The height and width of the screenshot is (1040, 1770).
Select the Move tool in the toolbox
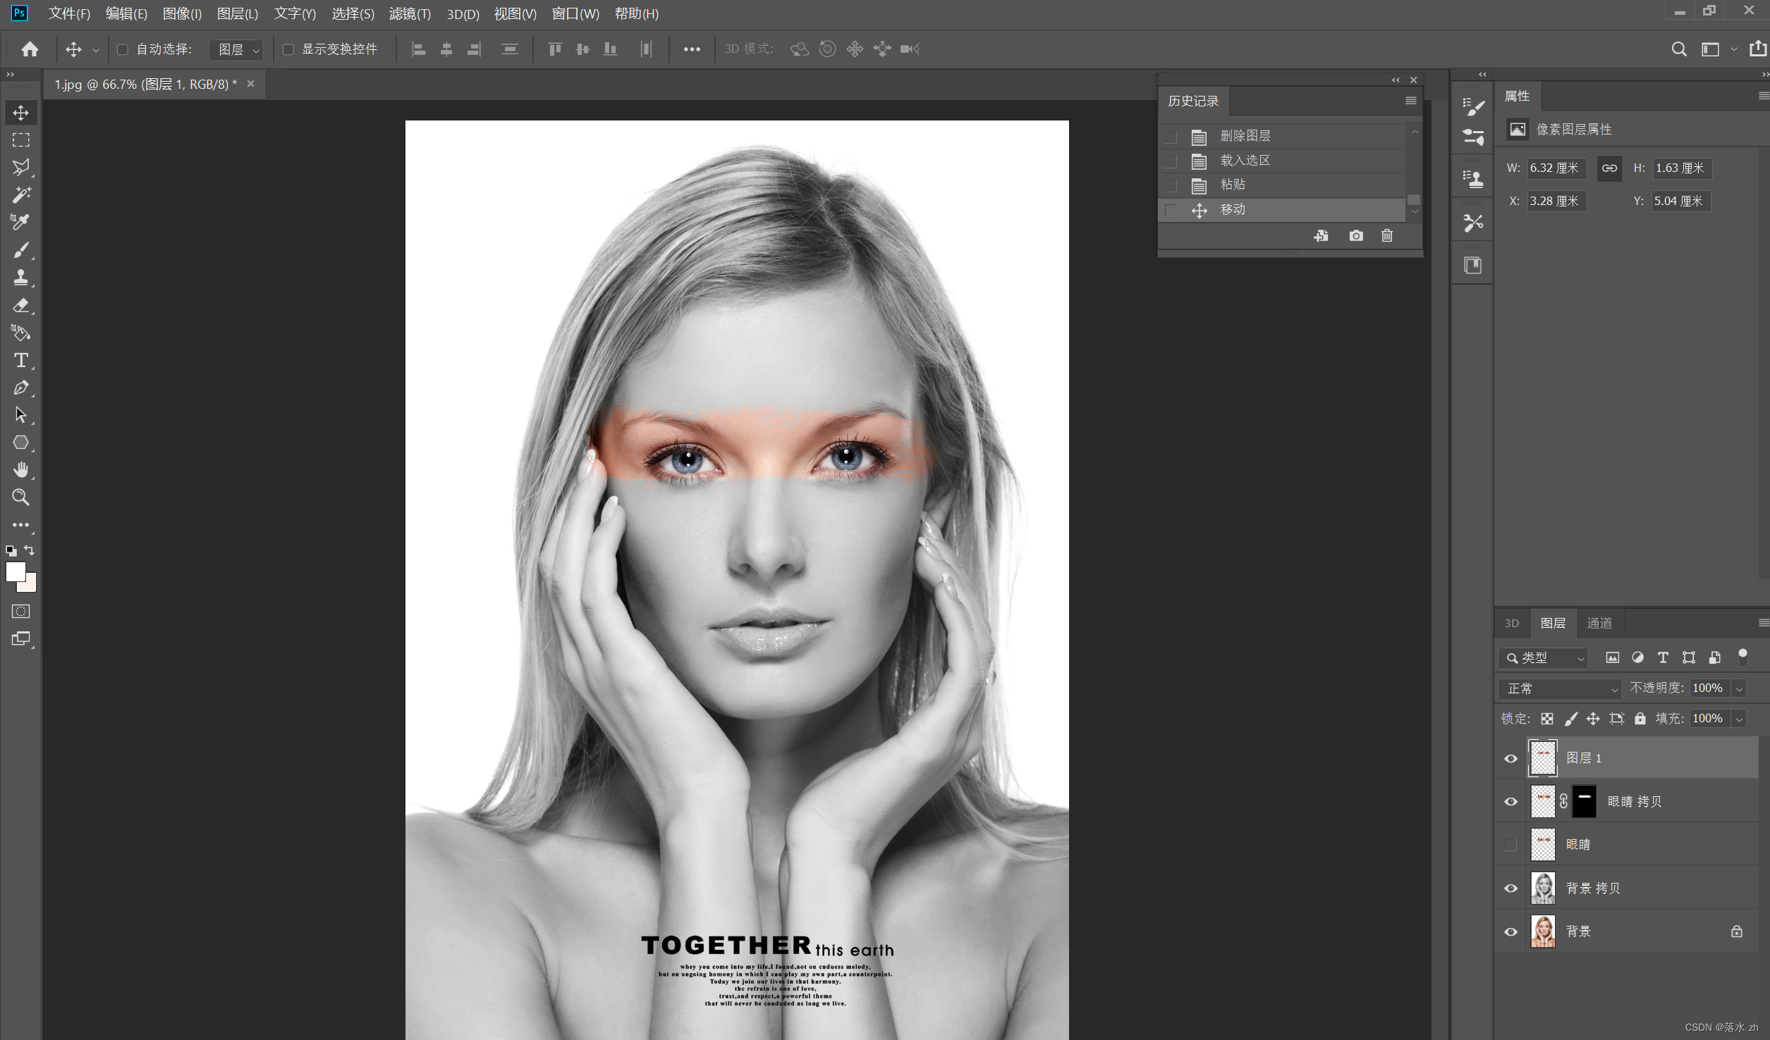(x=20, y=113)
